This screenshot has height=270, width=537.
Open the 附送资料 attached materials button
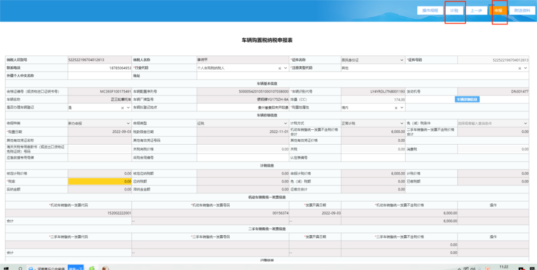coord(522,10)
